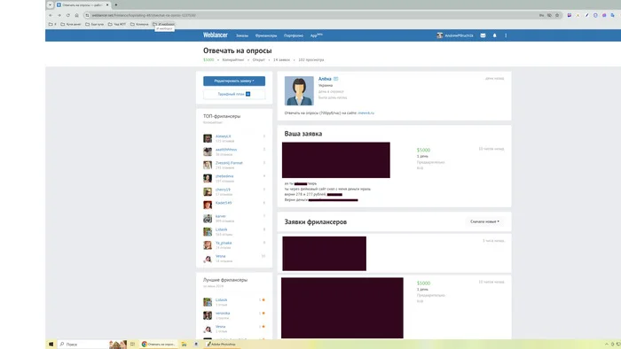Click veronika's avatar in best freelancers list
Viewport: 621px width, 349px height.
pyautogui.click(x=208, y=315)
